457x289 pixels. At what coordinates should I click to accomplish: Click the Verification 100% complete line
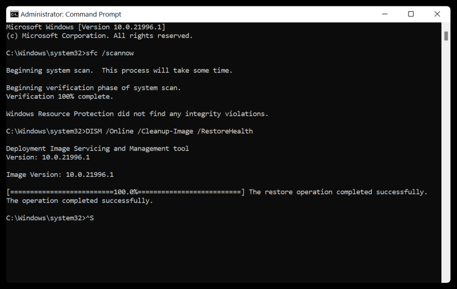click(x=59, y=96)
